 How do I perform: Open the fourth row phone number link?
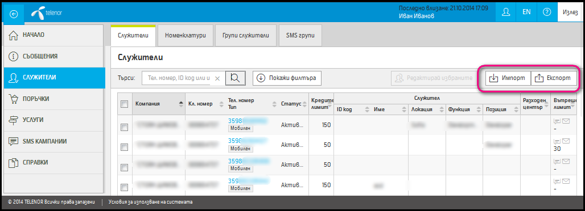point(248,181)
